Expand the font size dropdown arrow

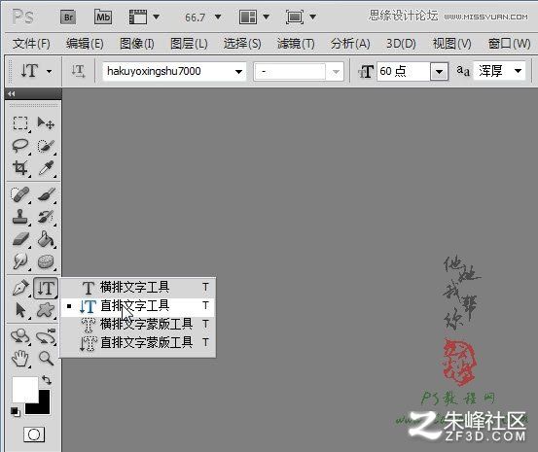click(439, 72)
